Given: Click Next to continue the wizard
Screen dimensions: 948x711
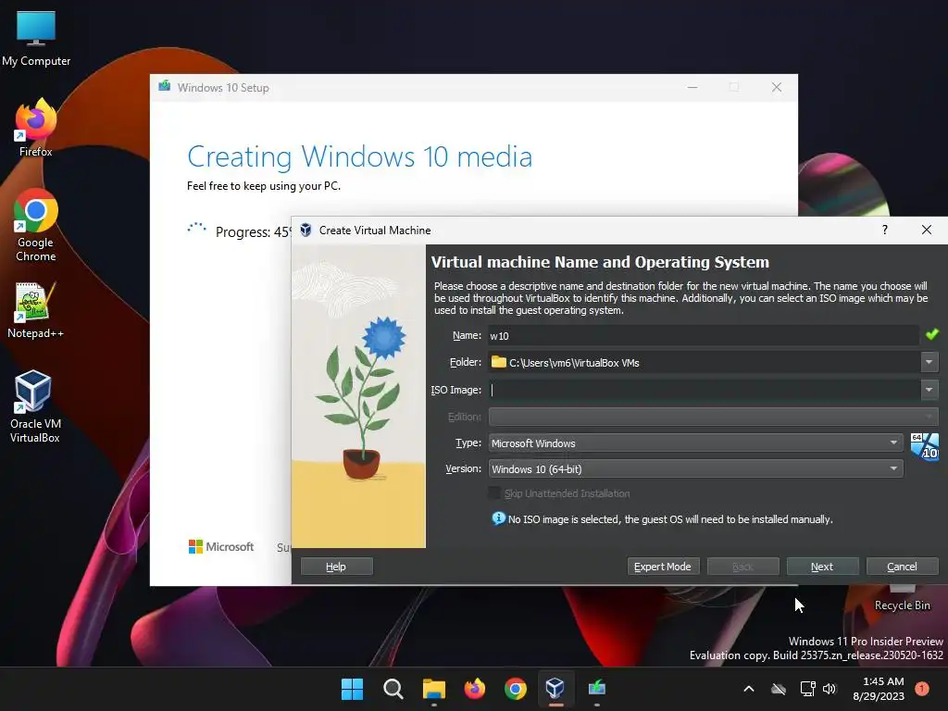Looking at the screenshot, I should coord(822,567).
